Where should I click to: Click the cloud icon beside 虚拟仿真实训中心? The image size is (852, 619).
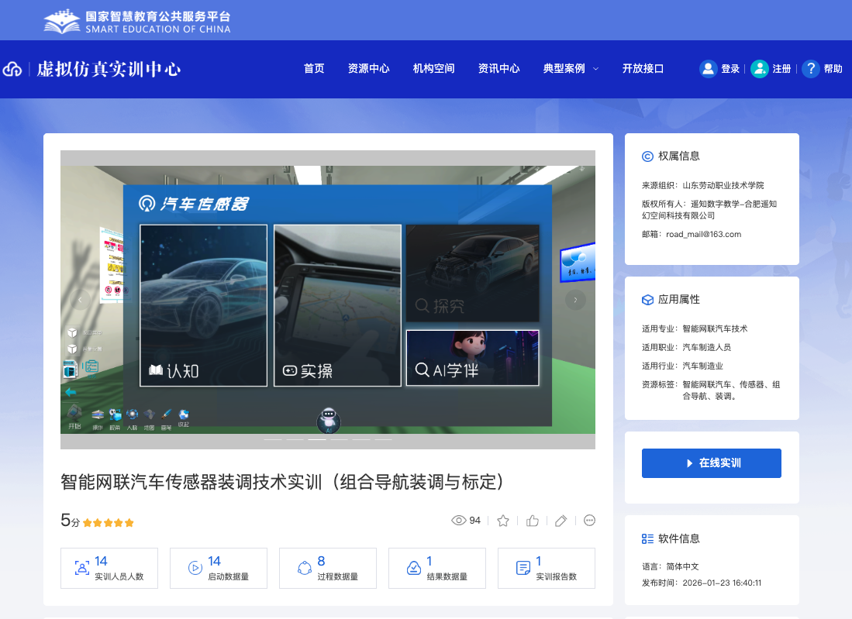point(12,70)
